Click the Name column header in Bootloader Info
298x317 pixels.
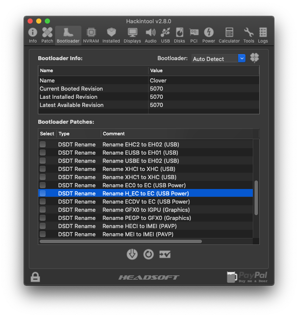click(93, 70)
